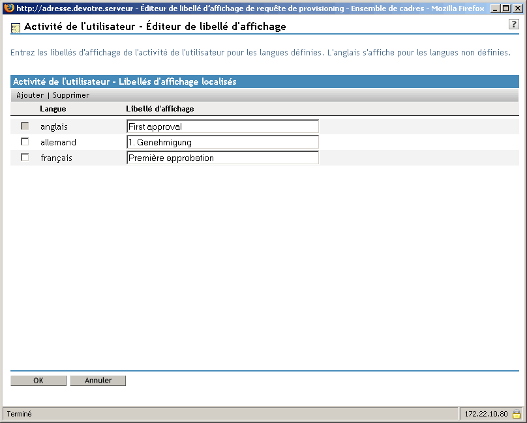This screenshot has height=423, width=527.
Task: Click the Annuler button
Action: point(98,381)
